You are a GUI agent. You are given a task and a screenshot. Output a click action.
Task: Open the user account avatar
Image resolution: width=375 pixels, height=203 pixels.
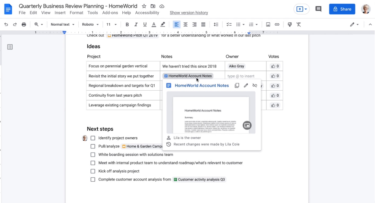click(366, 9)
